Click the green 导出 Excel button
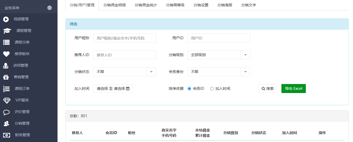353x142 pixels. (293, 89)
